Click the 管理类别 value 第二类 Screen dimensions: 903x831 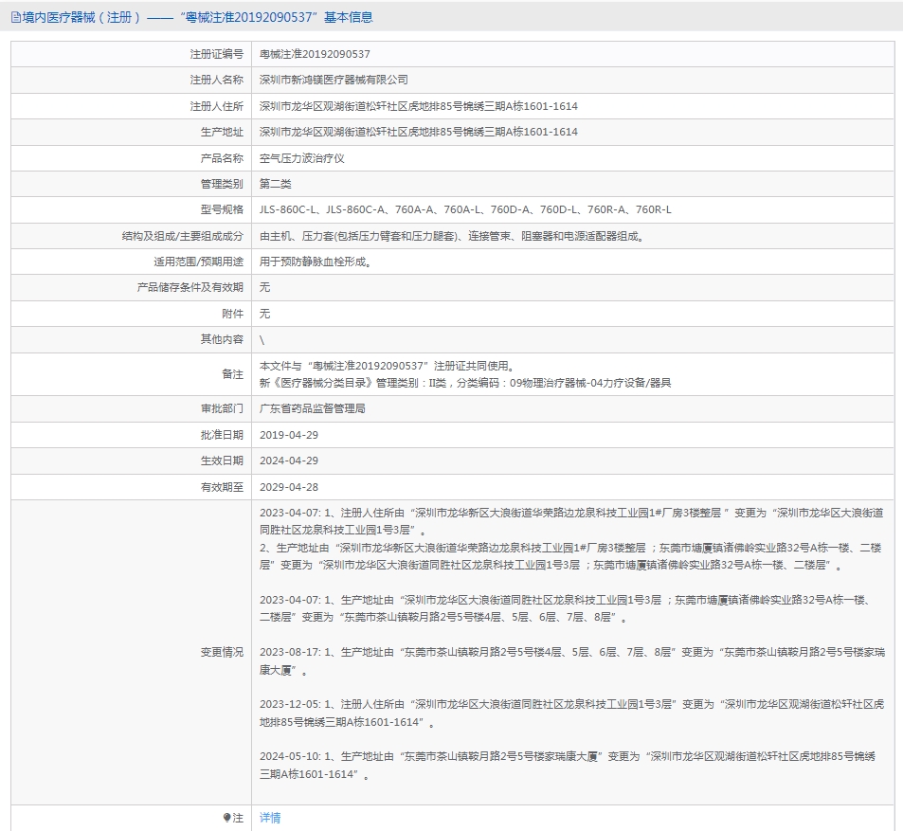[x=276, y=184]
